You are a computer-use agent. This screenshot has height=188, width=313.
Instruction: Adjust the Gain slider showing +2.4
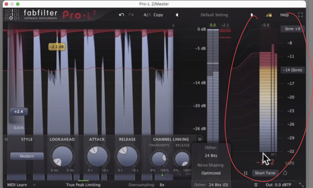pyautogui.click(x=19, y=112)
